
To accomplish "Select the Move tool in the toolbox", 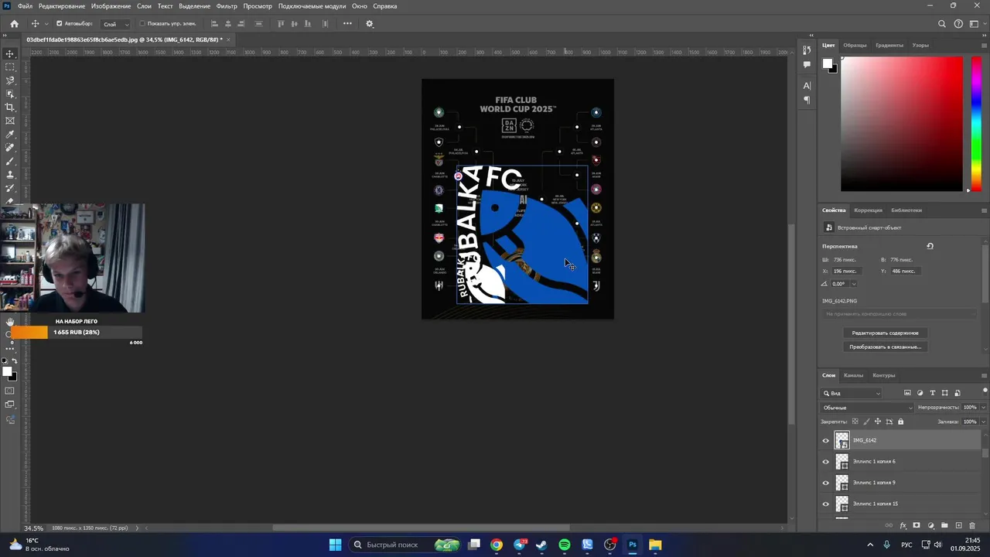I will (10, 53).
